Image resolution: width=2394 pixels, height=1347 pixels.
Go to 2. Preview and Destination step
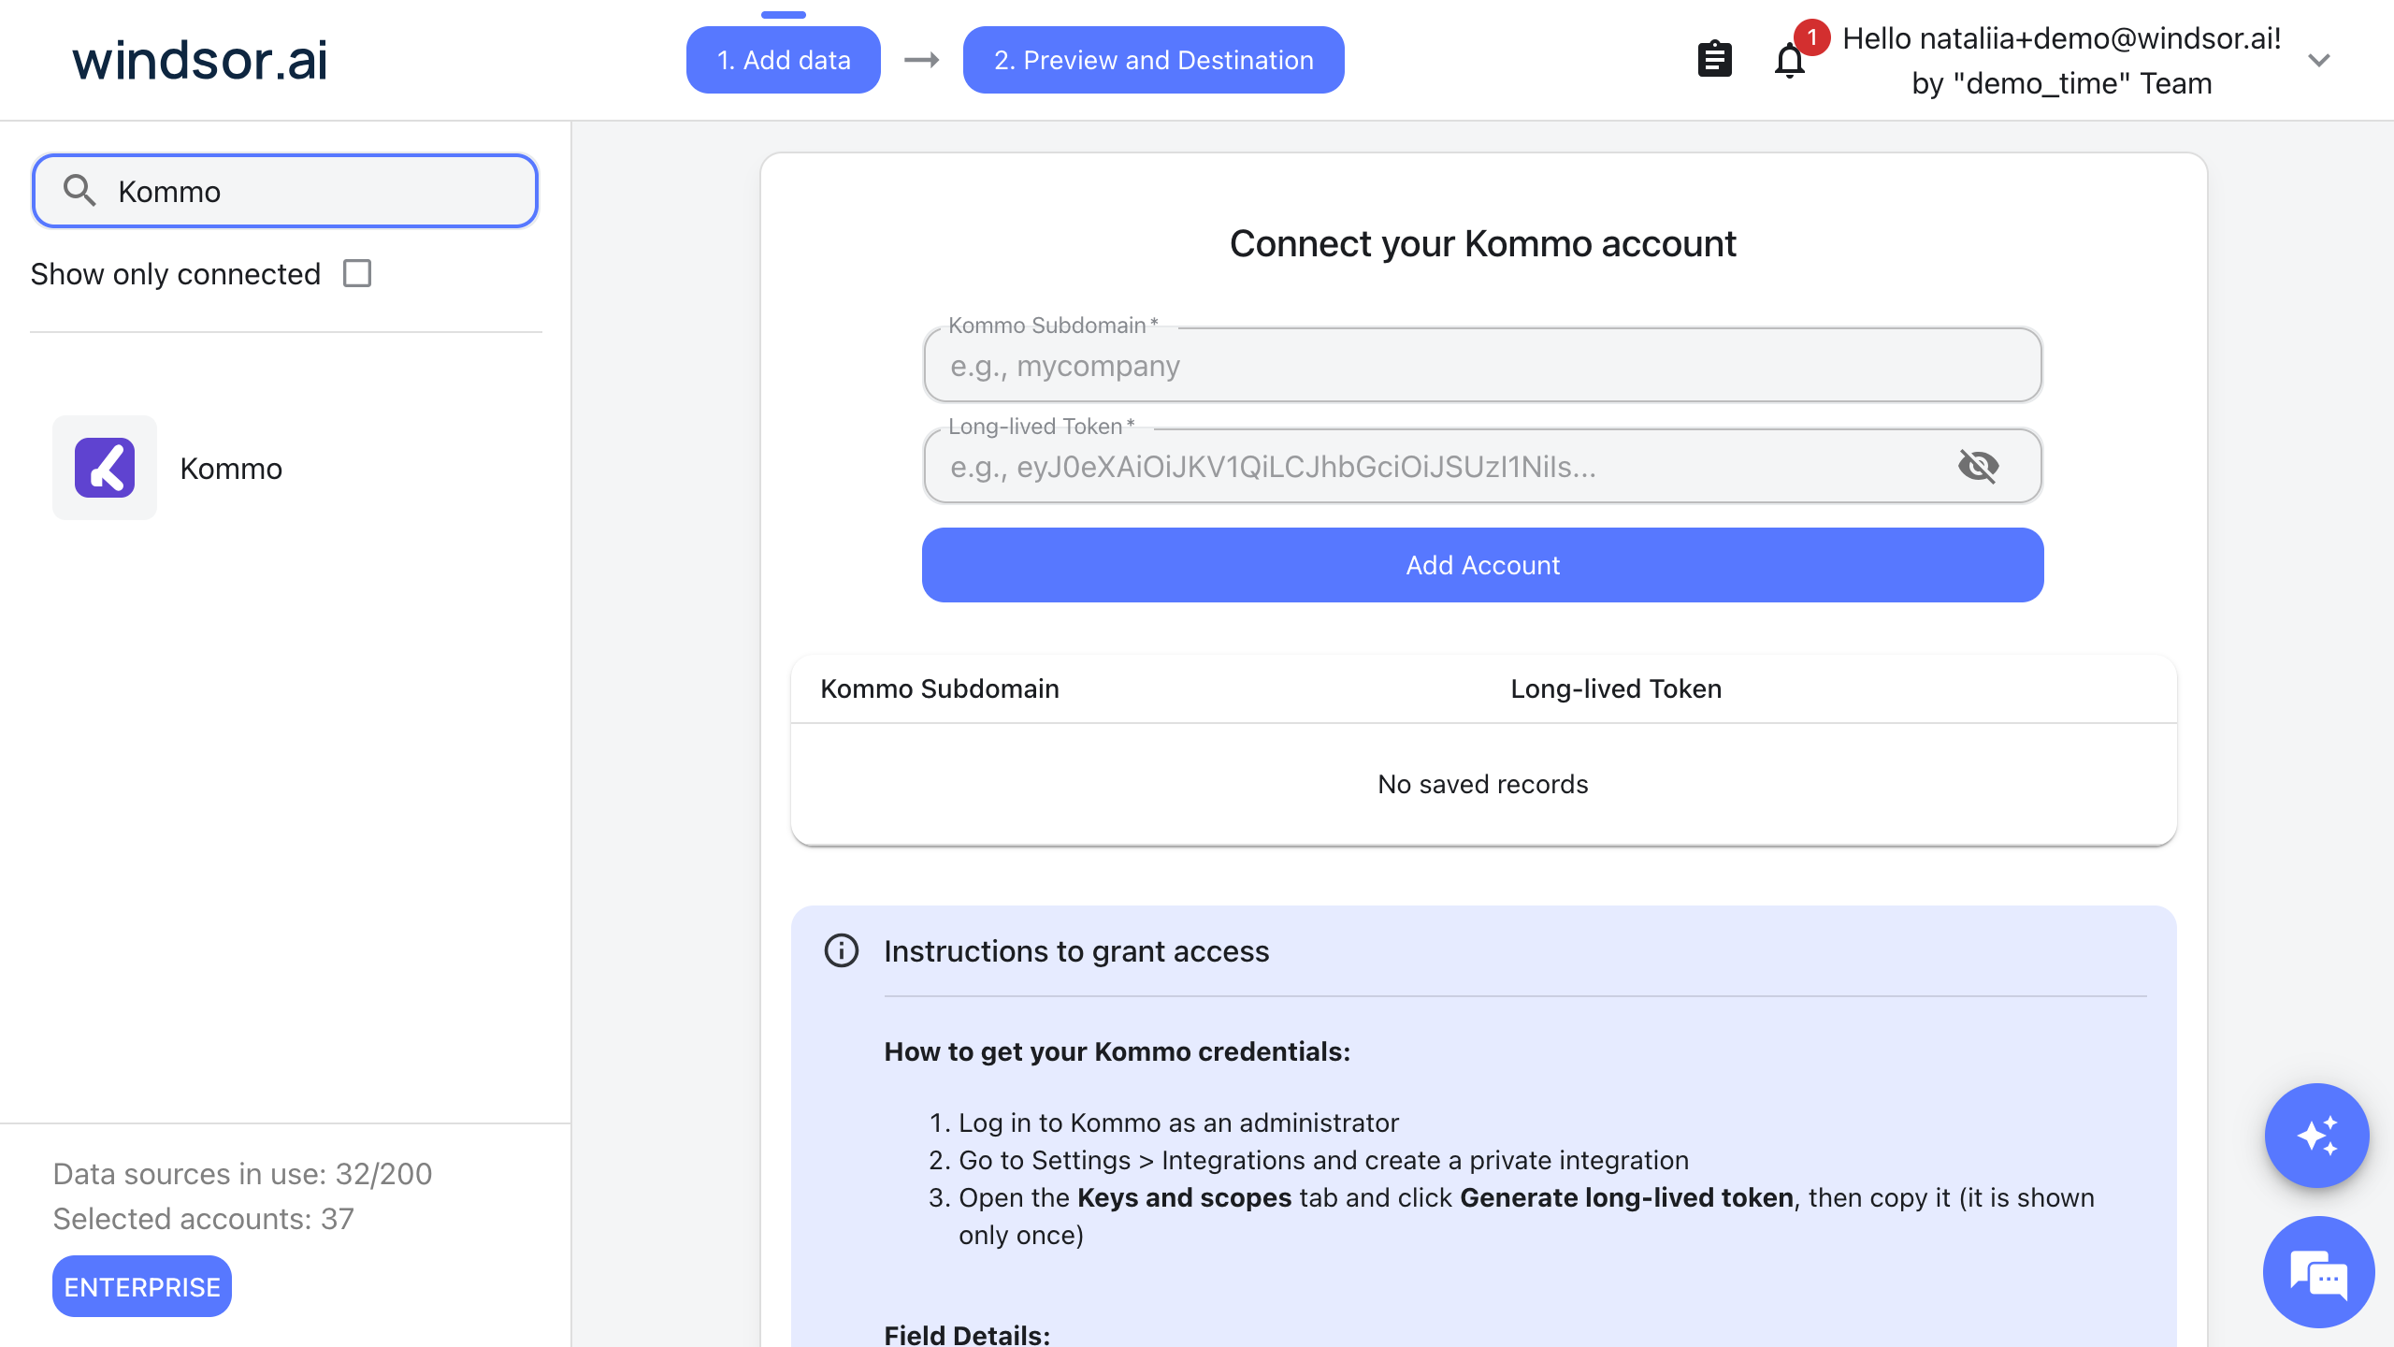[1154, 60]
